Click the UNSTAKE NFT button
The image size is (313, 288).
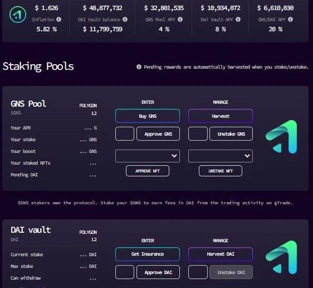tap(221, 171)
